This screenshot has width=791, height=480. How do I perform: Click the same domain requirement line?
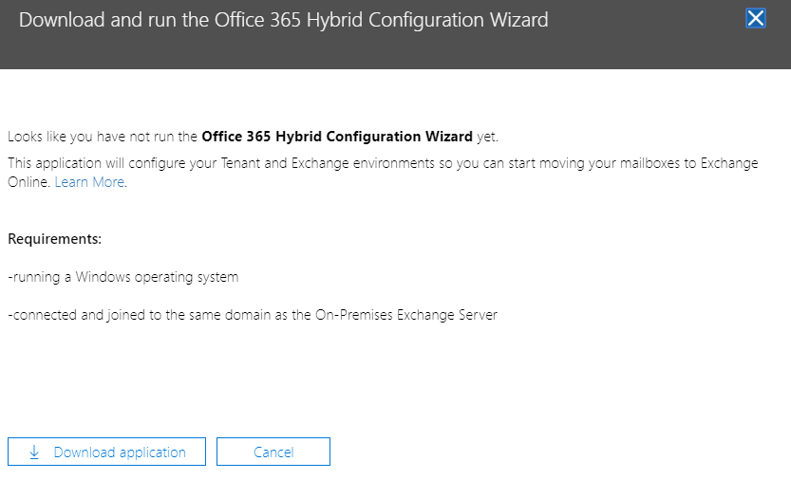[252, 315]
